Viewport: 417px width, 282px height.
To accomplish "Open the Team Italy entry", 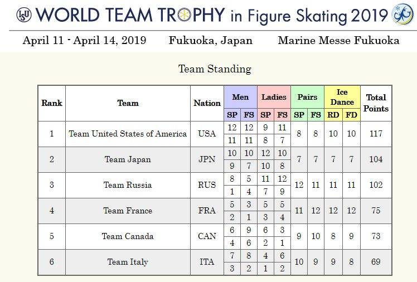I will (128, 262).
